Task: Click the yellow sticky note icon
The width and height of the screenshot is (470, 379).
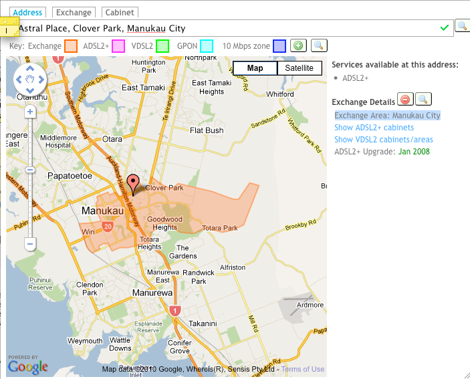Action: tap(9, 27)
